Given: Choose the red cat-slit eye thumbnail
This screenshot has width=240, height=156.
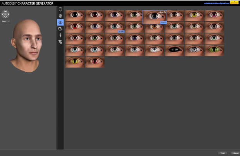Looking at the screenshot, I should 95,62.
